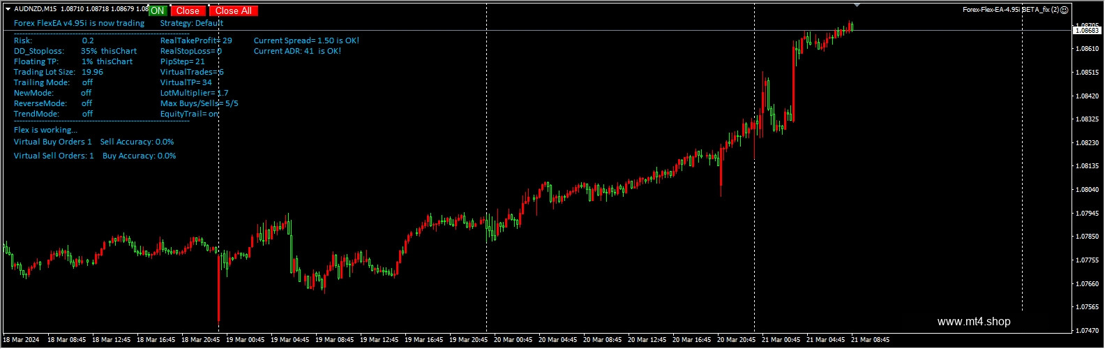Click the gray chart shift triangle marker

click(x=857, y=5)
